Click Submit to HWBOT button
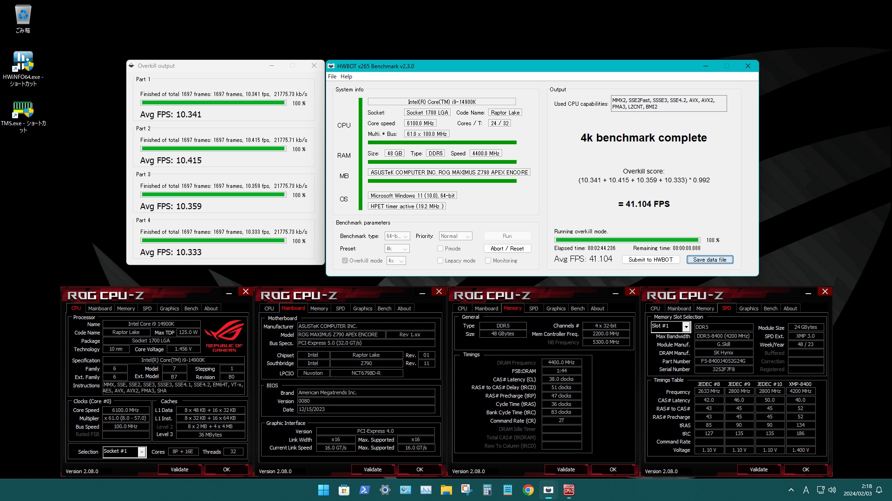The width and height of the screenshot is (892, 501). 650,260
